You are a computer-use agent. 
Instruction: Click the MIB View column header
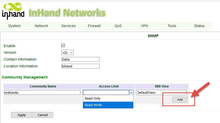(162, 86)
